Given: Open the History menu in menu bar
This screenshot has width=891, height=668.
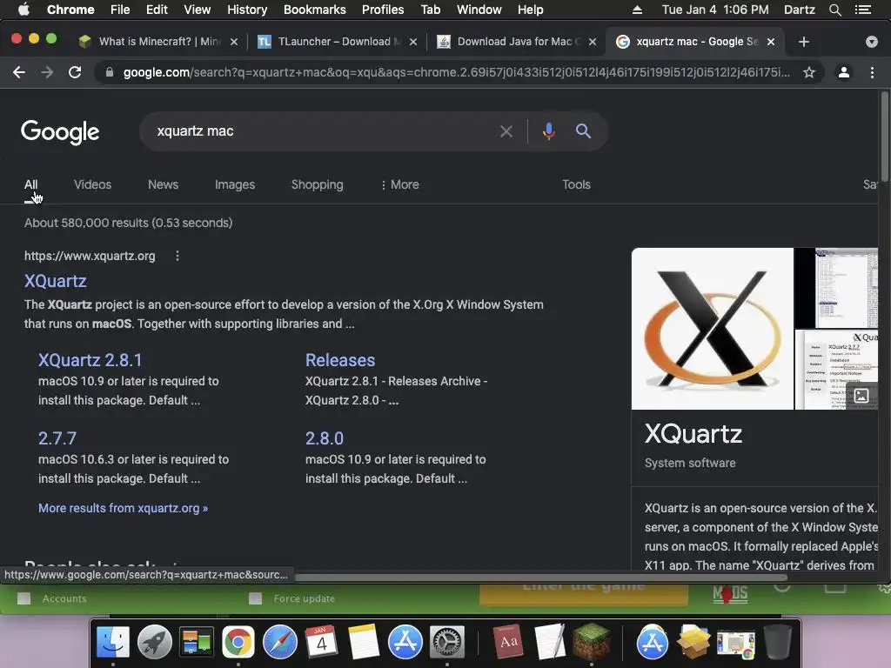Looking at the screenshot, I should (247, 10).
